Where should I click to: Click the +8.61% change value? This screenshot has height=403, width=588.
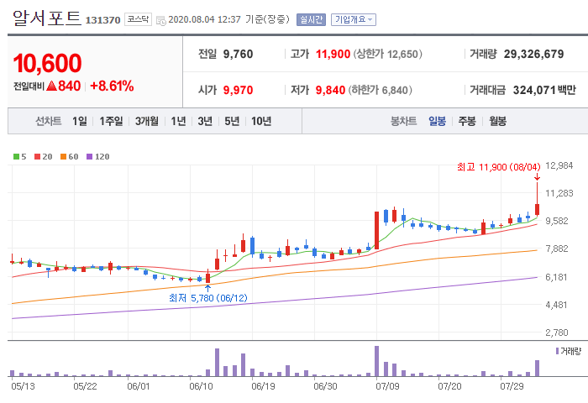click(x=112, y=86)
